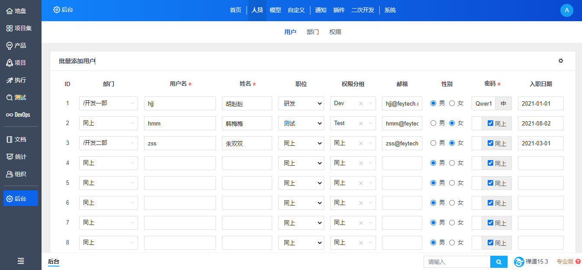Select 男 radio for row 2
The image size is (582, 270).
click(433, 123)
